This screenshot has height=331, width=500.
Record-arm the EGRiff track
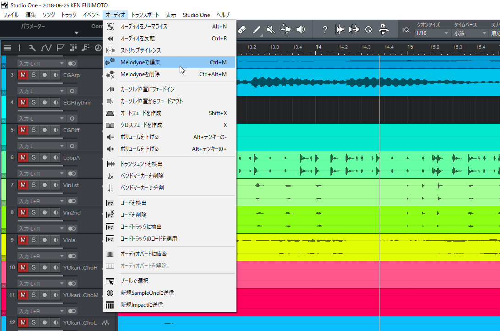point(44,130)
